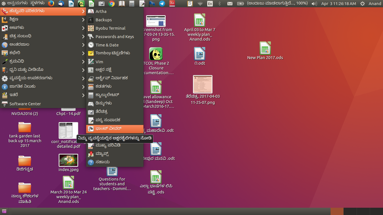This screenshot has height=215, width=383.
Task: Launch Byobu Terminal
Action: 115,28
